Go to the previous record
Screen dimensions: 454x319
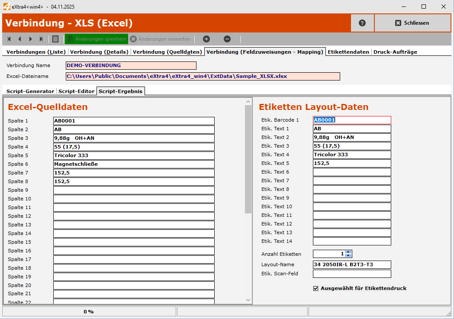click(x=19, y=39)
